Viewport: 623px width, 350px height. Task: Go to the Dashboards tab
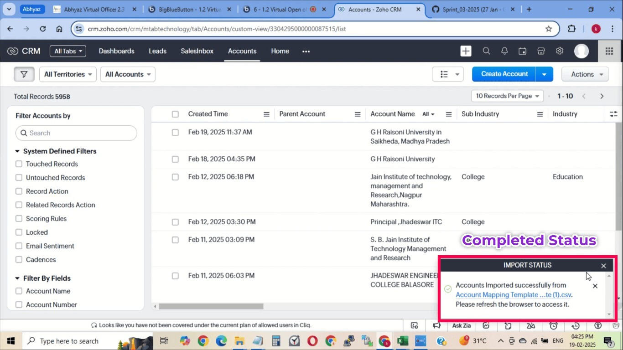click(117, 51)
